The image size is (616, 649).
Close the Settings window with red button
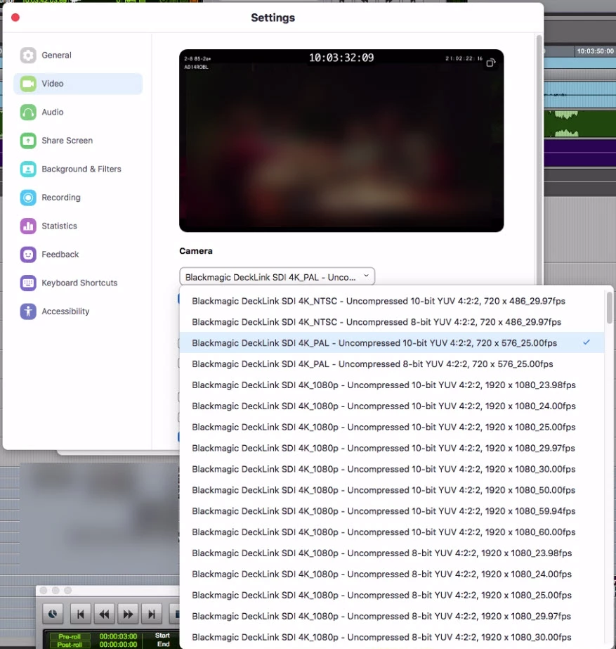pyautogui.click(x=15, y=18)
